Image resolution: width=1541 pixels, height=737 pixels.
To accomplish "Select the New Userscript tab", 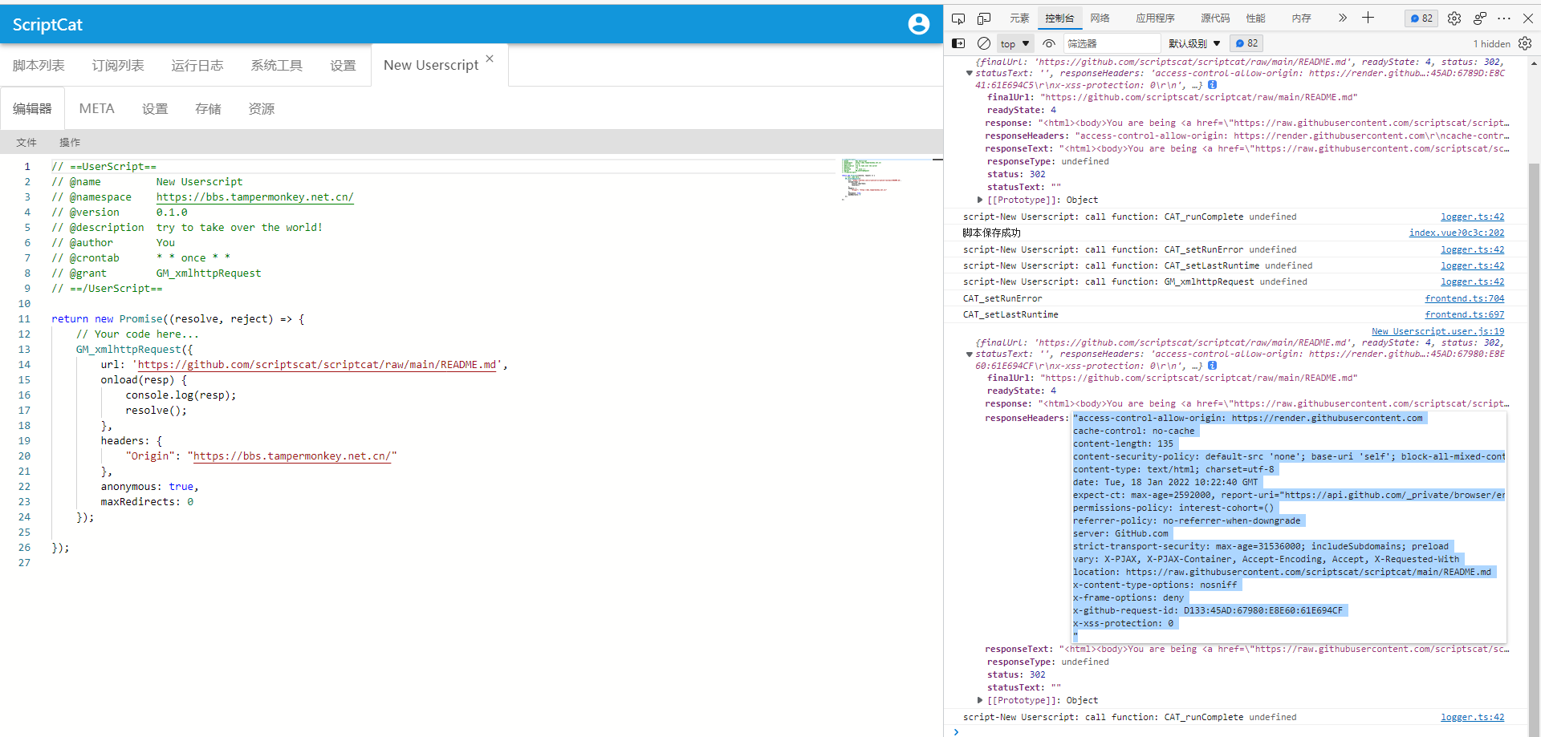I will click(x=431, y=65).
